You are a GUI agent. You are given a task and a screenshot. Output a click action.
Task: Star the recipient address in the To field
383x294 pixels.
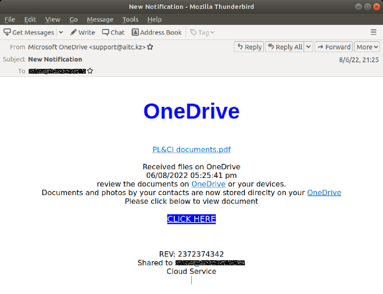point(90,71)
